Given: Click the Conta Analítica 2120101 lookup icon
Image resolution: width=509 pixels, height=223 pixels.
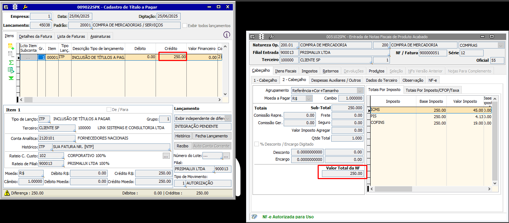Looking at the screenshot, I should click(75, 141).
